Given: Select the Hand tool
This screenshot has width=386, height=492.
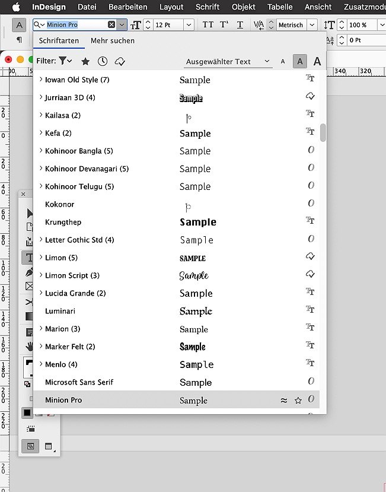Looking at the screenshot, I should [x=30, y=347].
